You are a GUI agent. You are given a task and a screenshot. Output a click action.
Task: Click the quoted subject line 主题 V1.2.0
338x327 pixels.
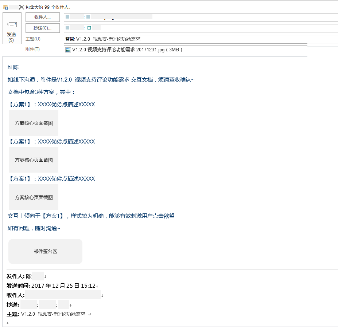(x=46, y=314)
